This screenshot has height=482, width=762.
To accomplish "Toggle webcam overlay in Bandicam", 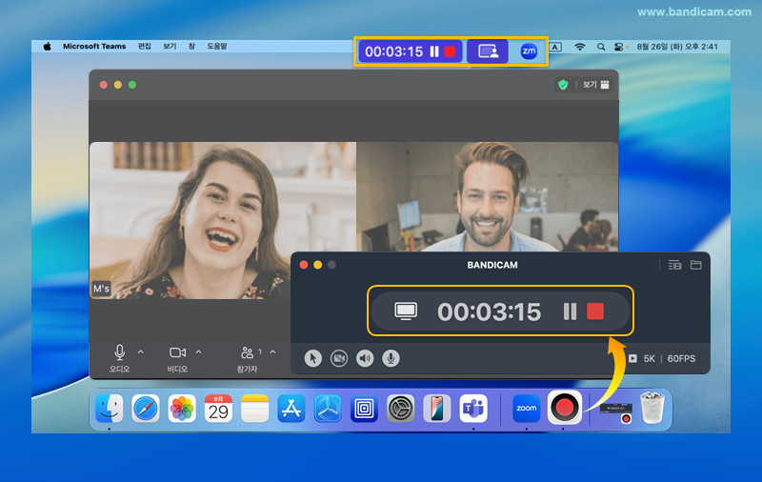I will [x=339, y=358].
